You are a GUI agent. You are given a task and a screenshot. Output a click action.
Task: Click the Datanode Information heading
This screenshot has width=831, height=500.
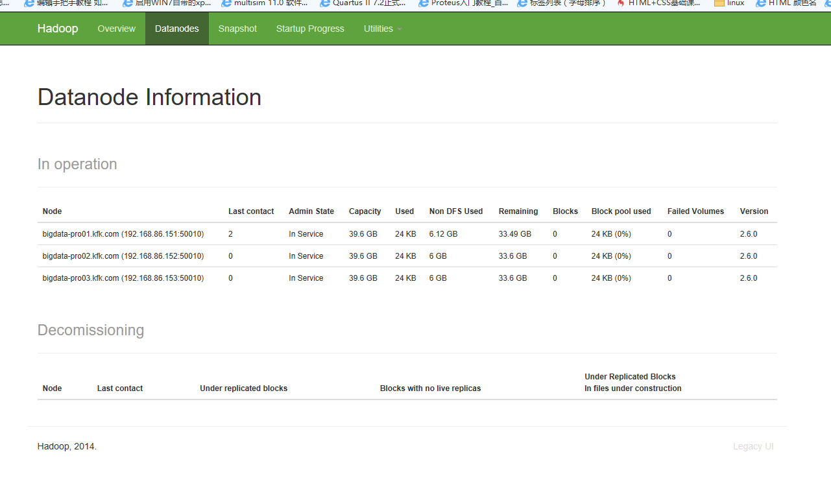149,97
